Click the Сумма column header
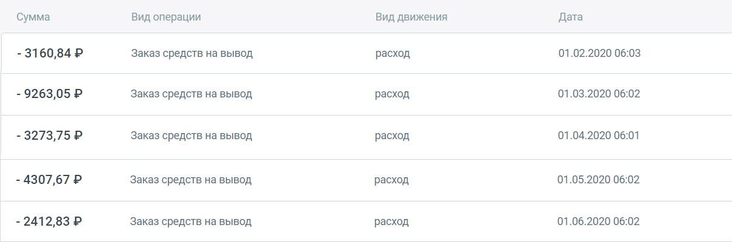This screenshot has height=242, width=732. (33, 17)
